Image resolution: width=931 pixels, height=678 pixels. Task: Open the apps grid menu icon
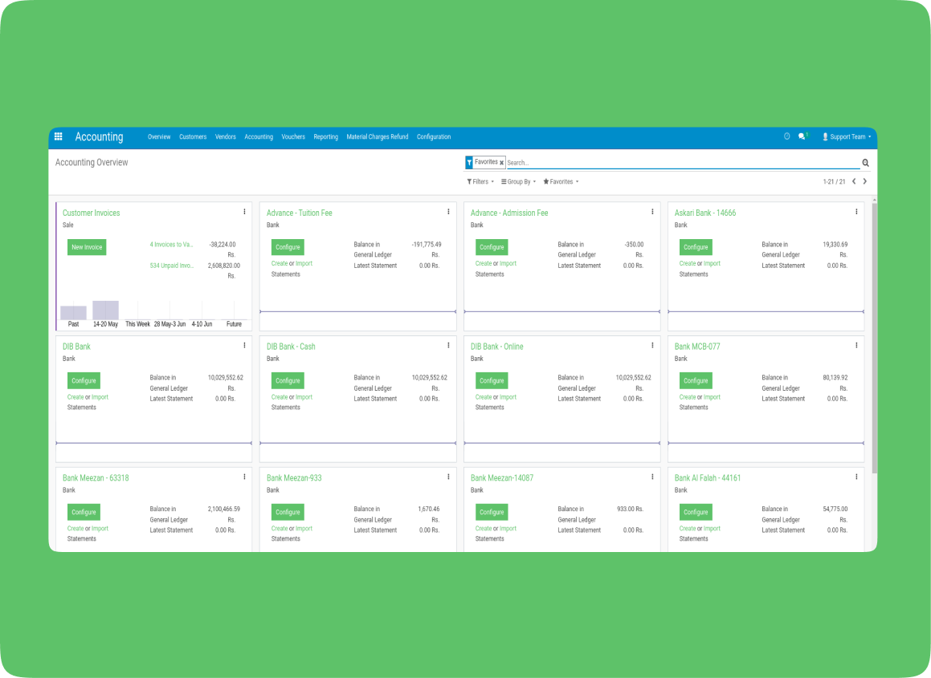click(58, 136)
